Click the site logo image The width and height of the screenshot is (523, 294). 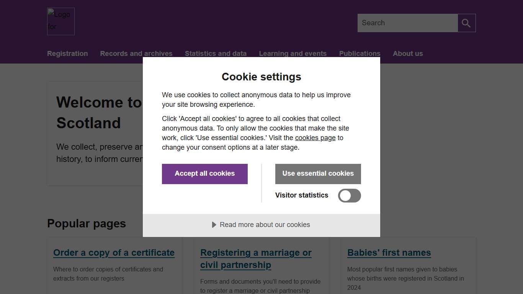pos(61,21)
